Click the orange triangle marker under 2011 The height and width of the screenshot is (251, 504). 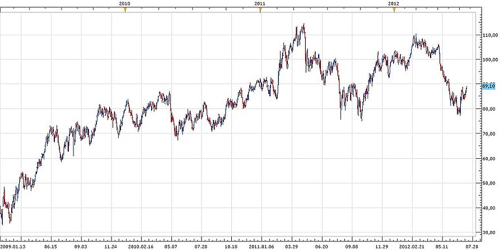(x=260, y=10)
